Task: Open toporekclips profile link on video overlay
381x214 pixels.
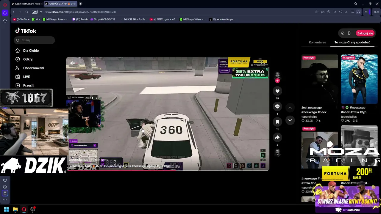Action: click(x=78, y=160)
